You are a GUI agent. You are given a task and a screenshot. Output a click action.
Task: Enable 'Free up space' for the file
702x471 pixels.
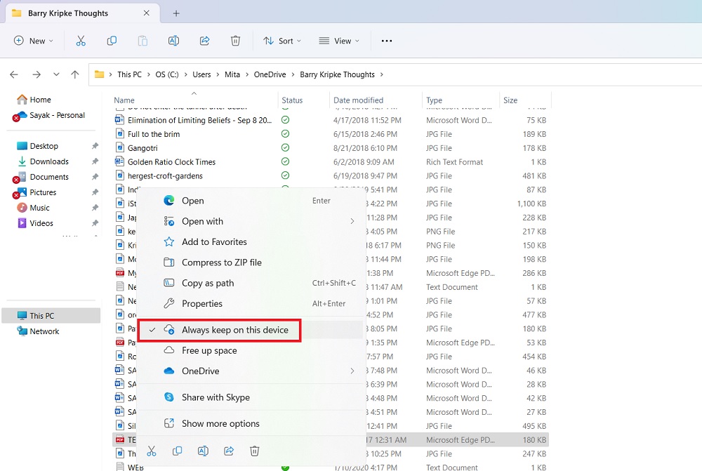211,350
